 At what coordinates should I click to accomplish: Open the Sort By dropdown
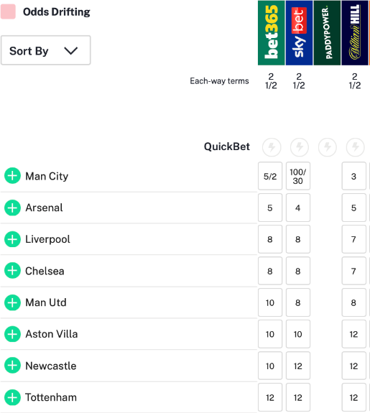(46, 50)
